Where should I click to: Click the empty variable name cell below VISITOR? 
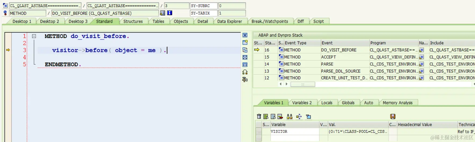pyautogui.click(x=295, y=138)
